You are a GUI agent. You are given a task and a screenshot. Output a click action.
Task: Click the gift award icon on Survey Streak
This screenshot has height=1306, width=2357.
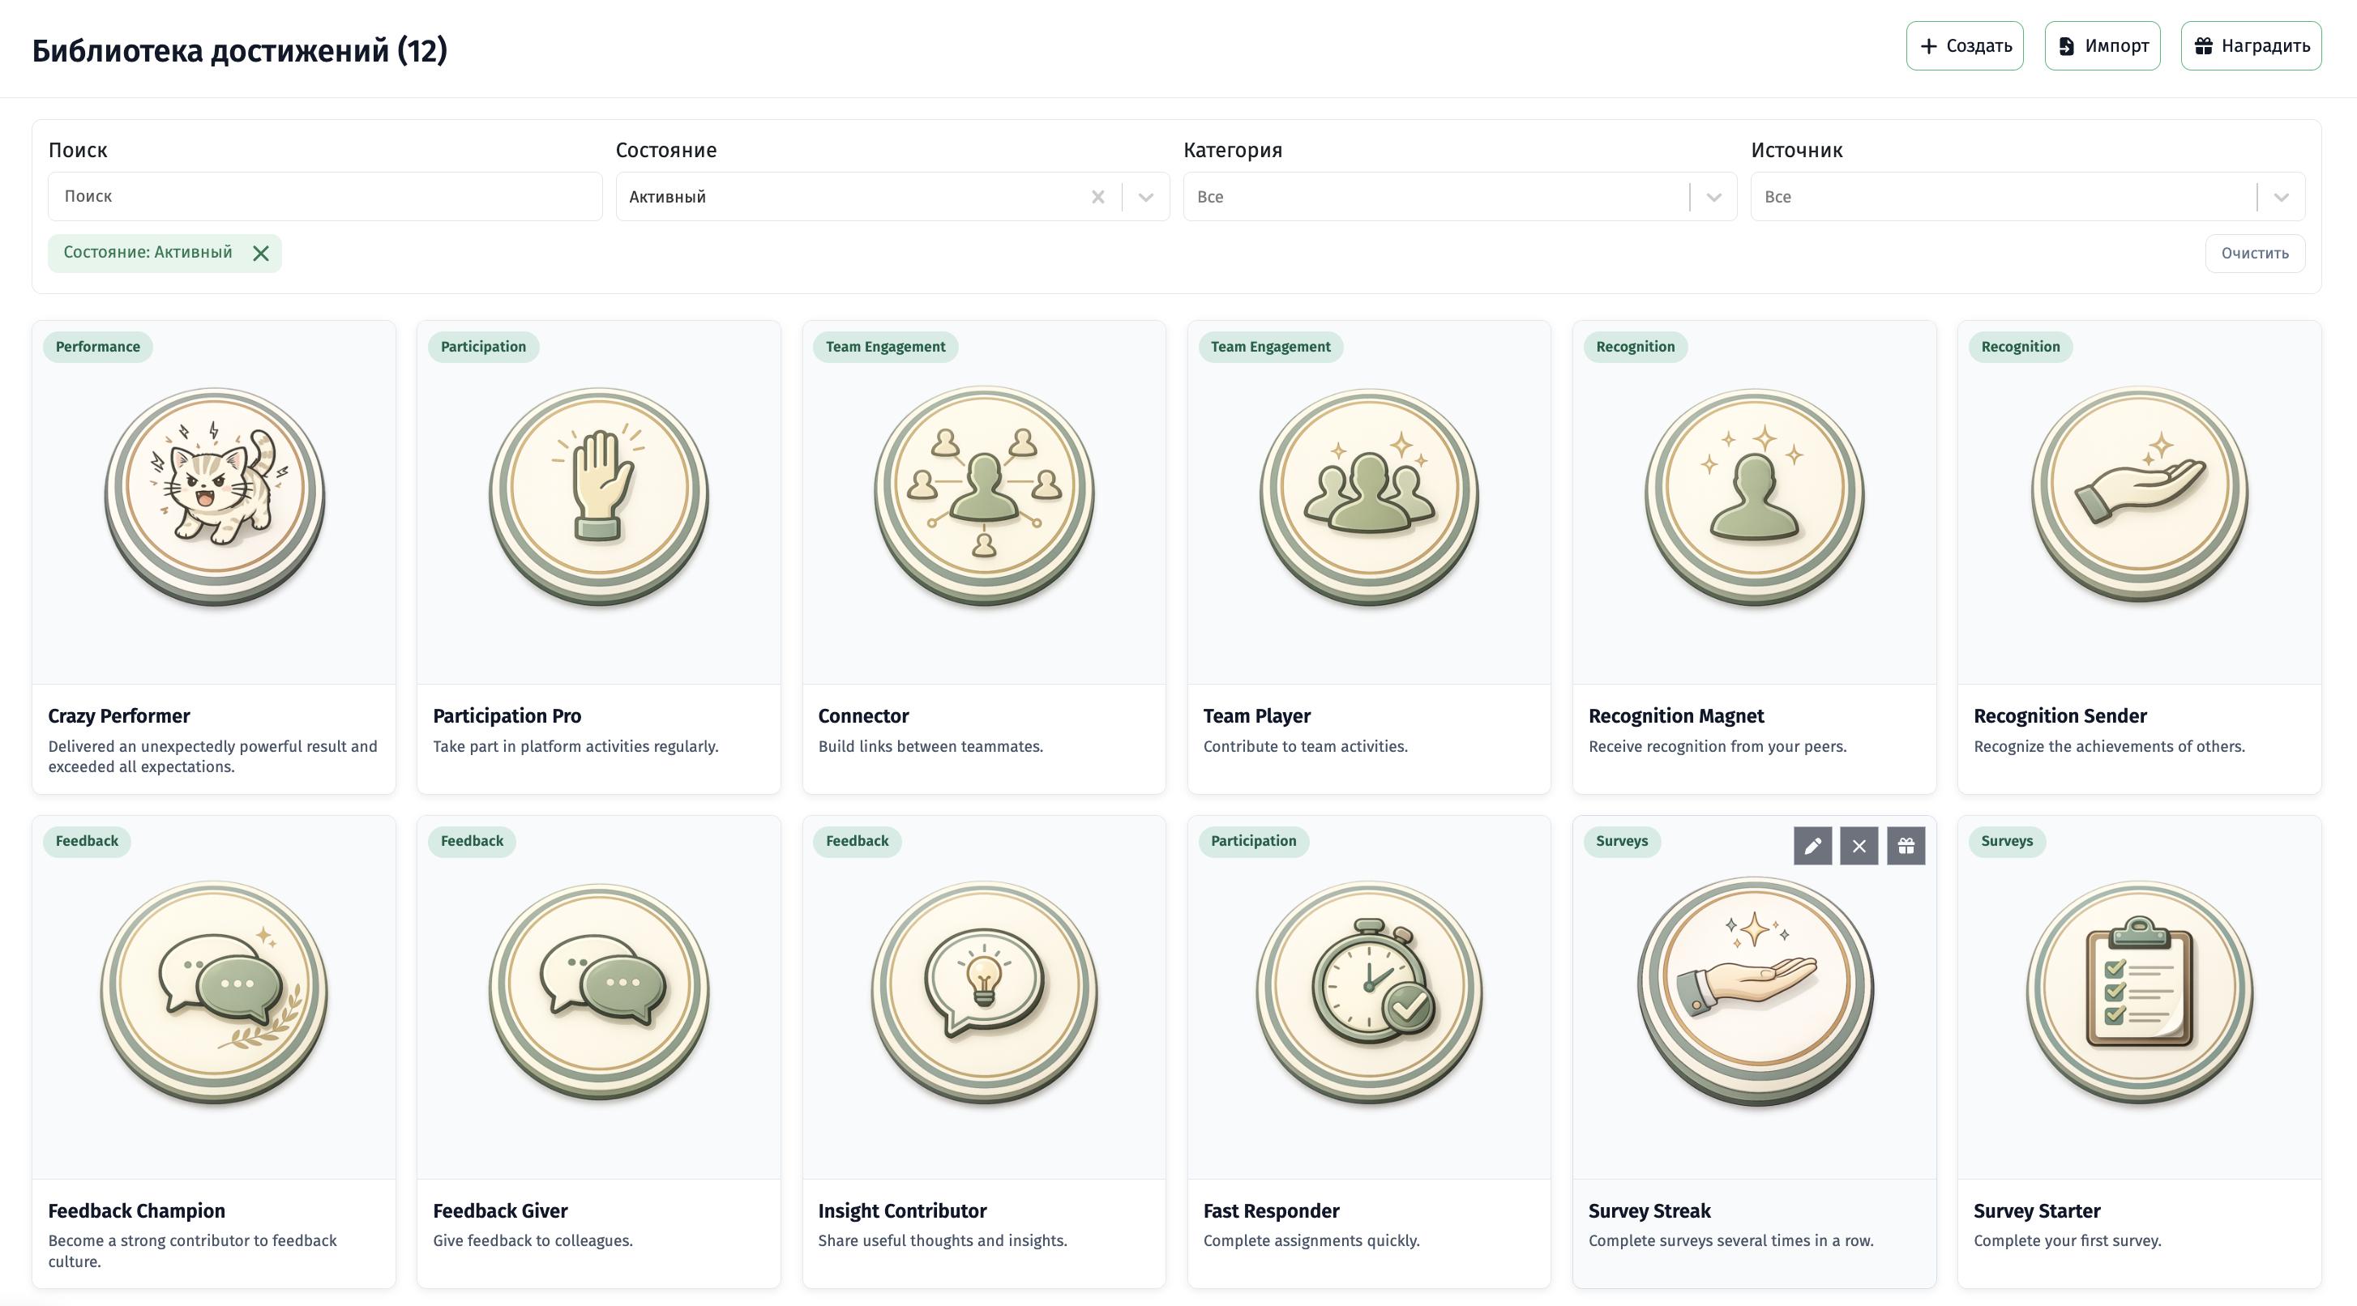pyautogui.click(x=1906, y=846)
